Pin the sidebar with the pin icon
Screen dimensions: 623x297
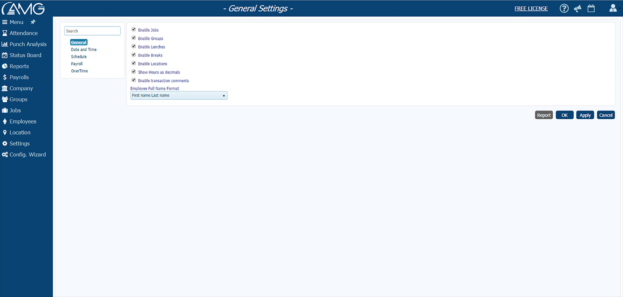(x=32, y=22)
